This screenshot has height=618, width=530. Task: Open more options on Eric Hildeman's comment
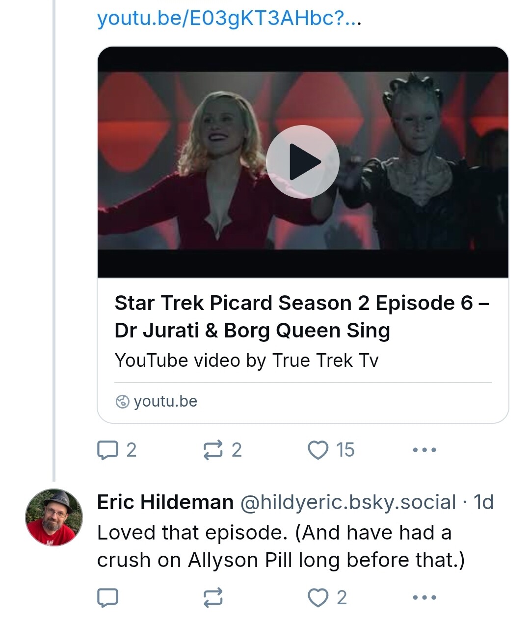[424, 597]
